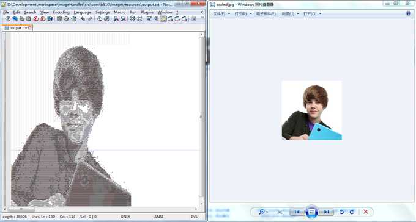
Task: Expand the Notepad++ toolbar overflow chevron
Action: [202, 18]
